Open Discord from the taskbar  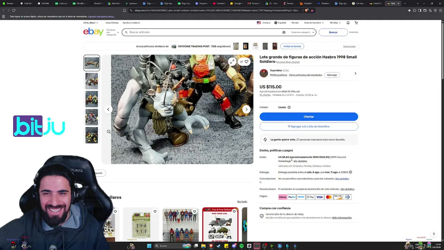pos(234,246)
